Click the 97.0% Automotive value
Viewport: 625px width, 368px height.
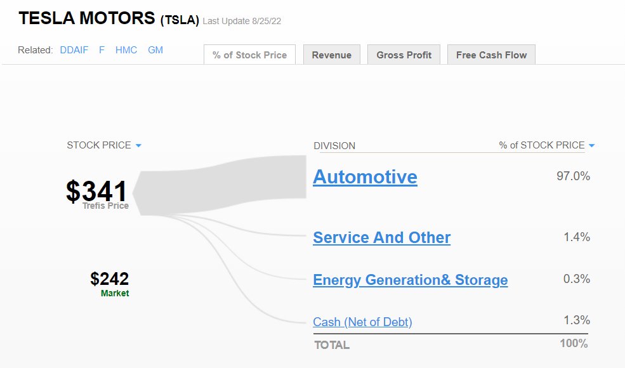(573, 176)
